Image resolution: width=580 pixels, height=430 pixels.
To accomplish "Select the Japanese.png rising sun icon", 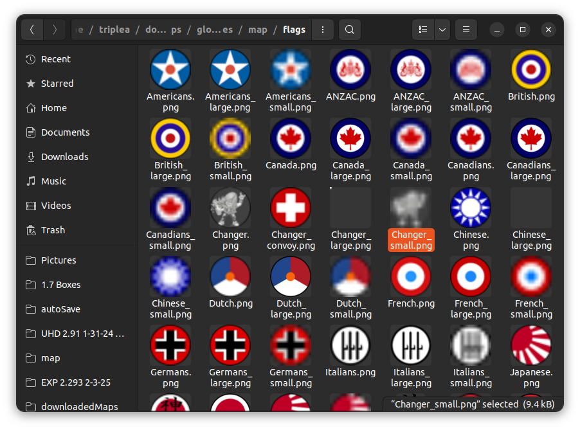I will [531, 345].
